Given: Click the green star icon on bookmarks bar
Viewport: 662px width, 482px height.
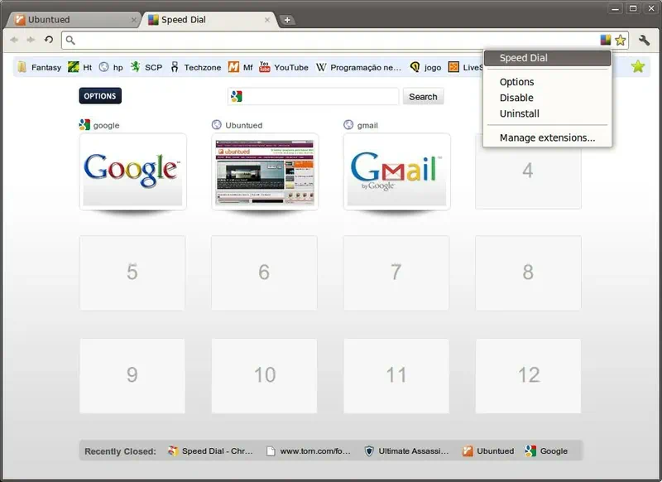Looking at the screenshot, I should 638,66.
